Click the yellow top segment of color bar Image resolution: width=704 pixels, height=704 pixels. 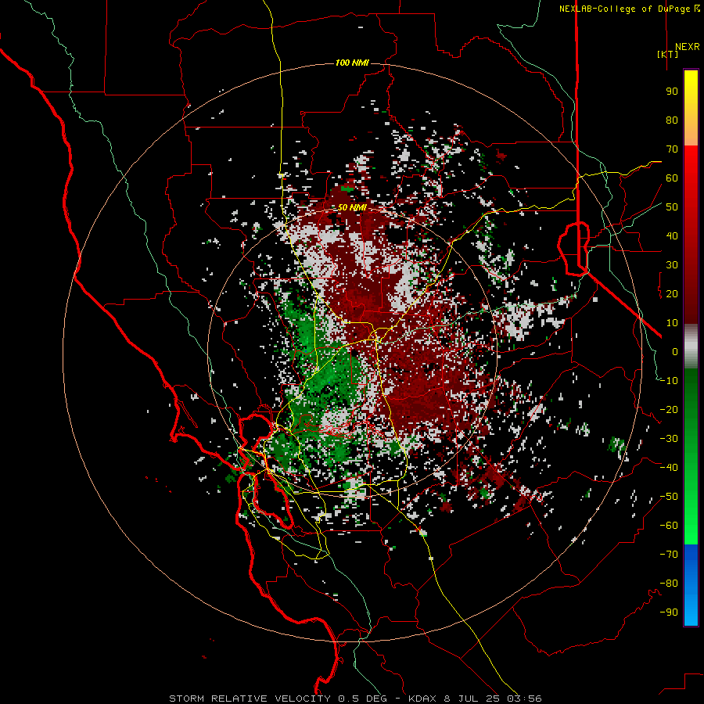[691, 108]
